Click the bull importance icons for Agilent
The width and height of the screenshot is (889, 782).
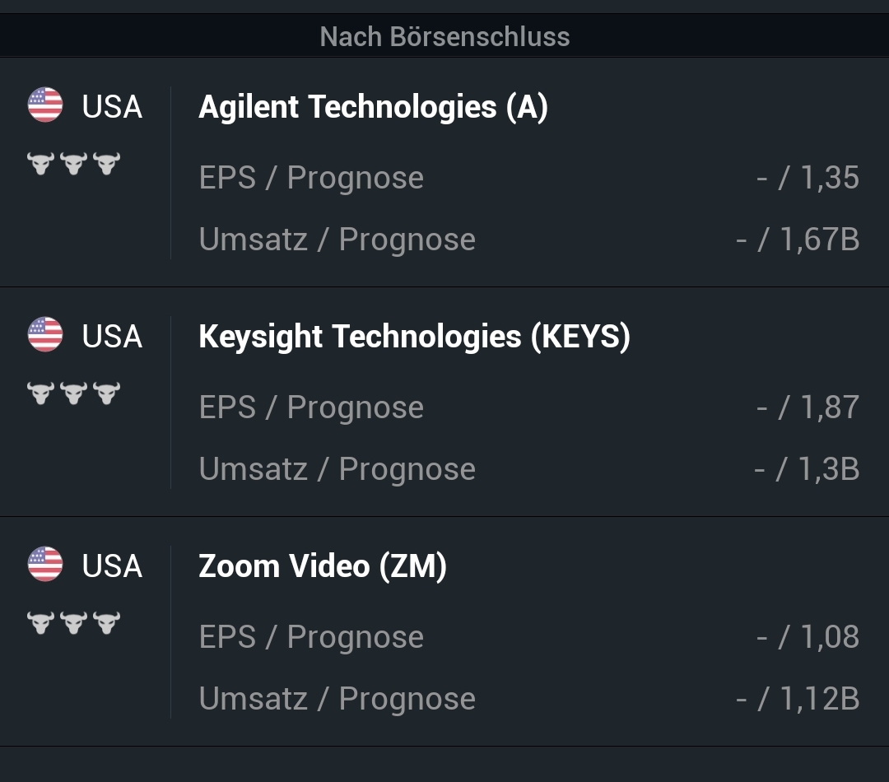tap(73, 163)
